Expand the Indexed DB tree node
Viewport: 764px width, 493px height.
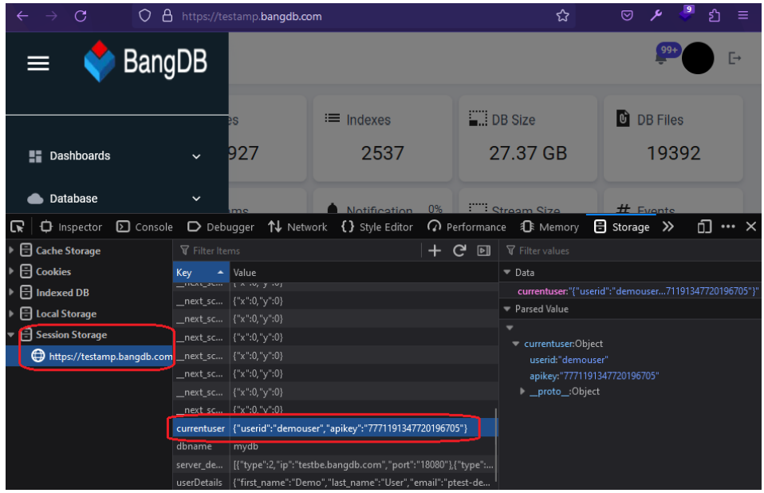tap(11, 292)
